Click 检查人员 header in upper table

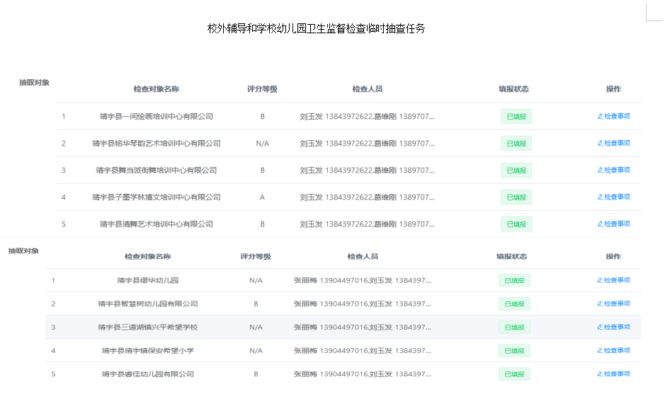[x=368, y=89]
